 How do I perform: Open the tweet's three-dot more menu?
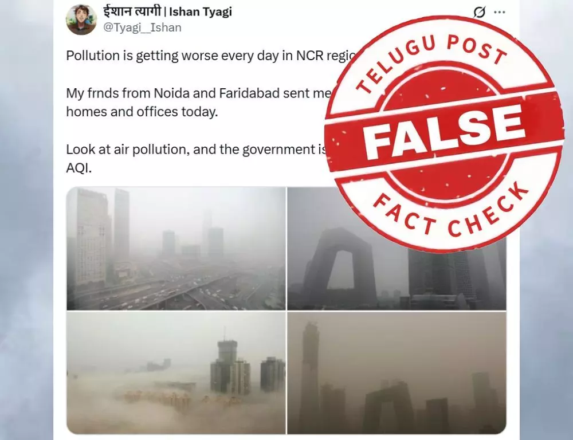coord(499,12)
